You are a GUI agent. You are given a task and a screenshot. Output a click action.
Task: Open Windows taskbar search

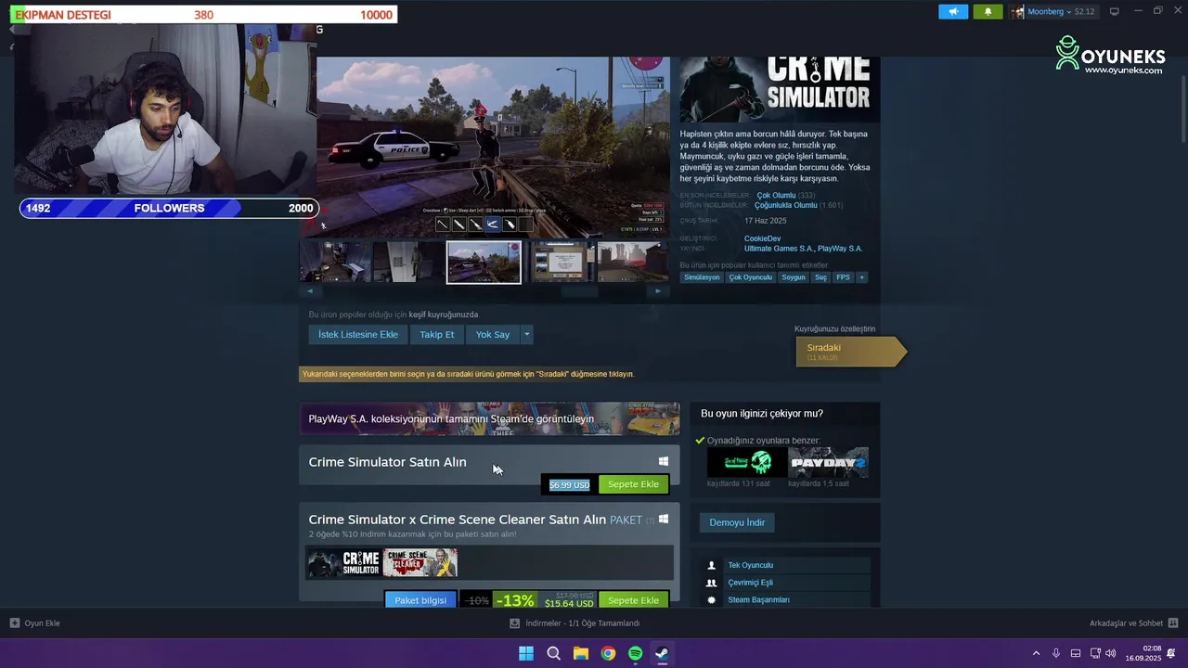tap(553, 653)
